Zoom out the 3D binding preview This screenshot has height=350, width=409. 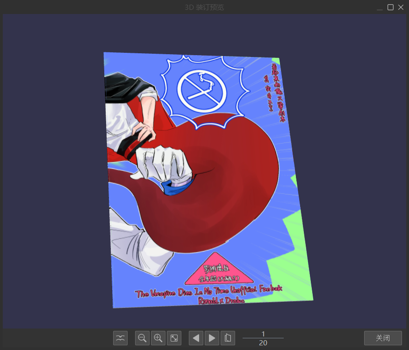[x=142, y=338]
